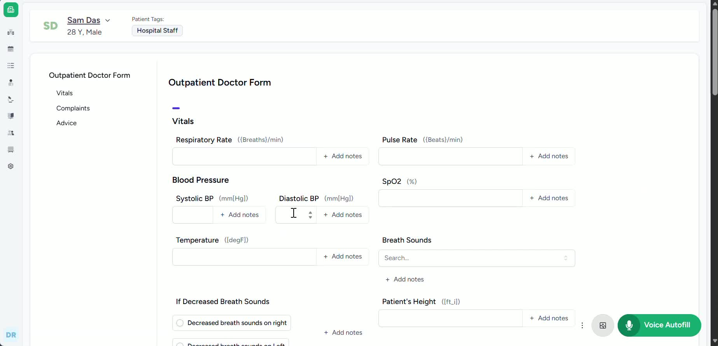Add notes for If Decreased Breath Sounds
The height and width of the screenshot is (346, 718).
(343, 333)
